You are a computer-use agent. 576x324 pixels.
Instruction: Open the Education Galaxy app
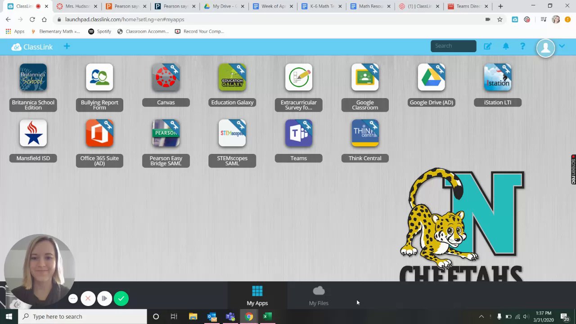coord(232,77)
